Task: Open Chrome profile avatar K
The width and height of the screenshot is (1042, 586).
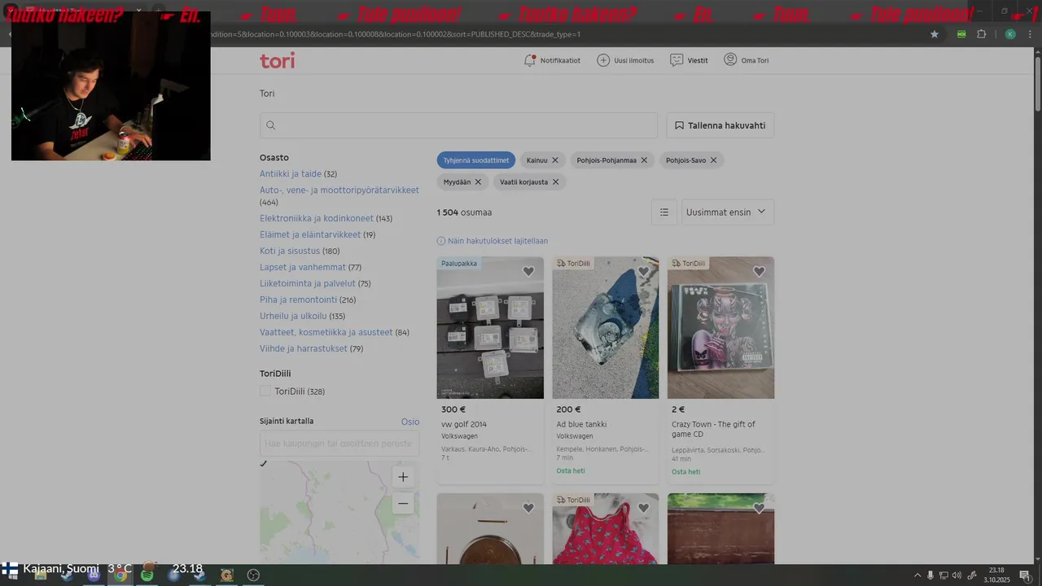Action: (1010, 34)
